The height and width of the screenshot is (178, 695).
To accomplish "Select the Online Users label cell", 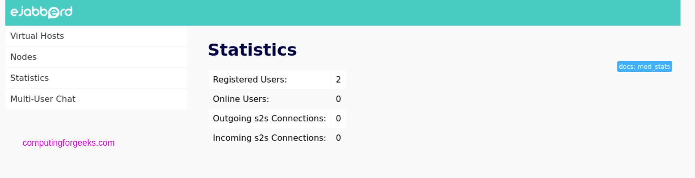I will (269, 99).
